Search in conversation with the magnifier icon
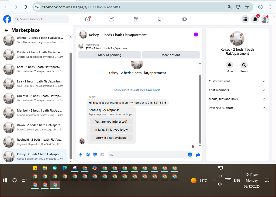This screenshot has width=276, height=197. coord(244,65)
